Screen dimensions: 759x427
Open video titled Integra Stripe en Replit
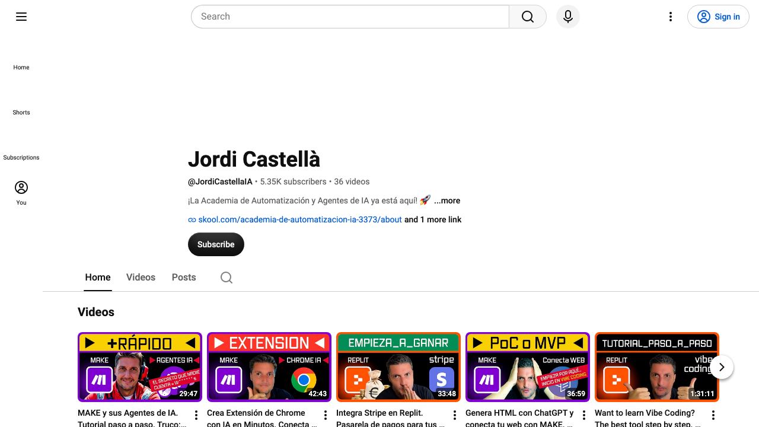[391, 418]
